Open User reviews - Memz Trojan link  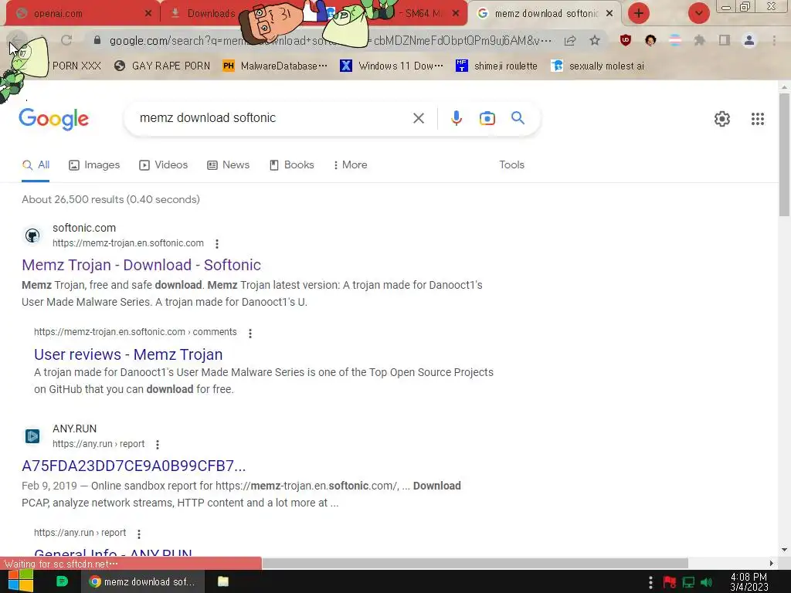(128, 354)
